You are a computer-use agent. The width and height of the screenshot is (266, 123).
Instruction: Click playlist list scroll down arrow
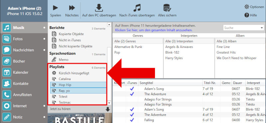point(109,103)
